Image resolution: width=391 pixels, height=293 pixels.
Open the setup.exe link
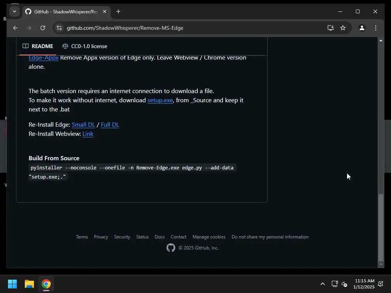coord(160,100)
